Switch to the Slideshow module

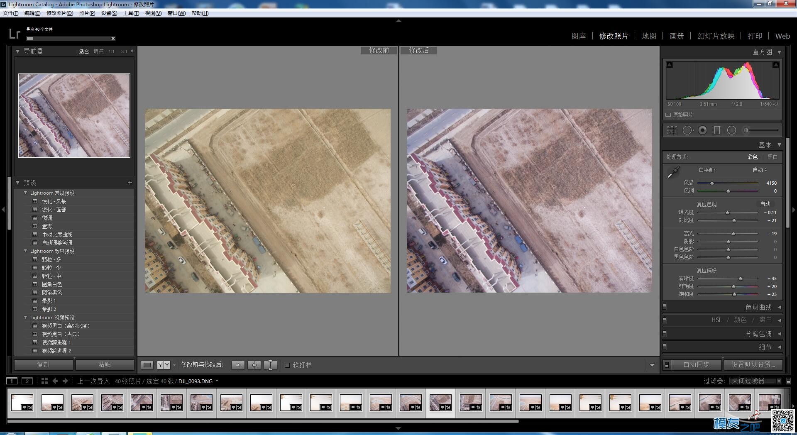click(716, 36)
